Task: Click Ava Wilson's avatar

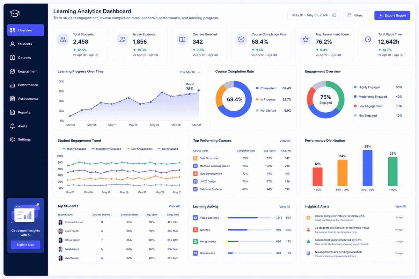Action: click(x=60, y=258)
